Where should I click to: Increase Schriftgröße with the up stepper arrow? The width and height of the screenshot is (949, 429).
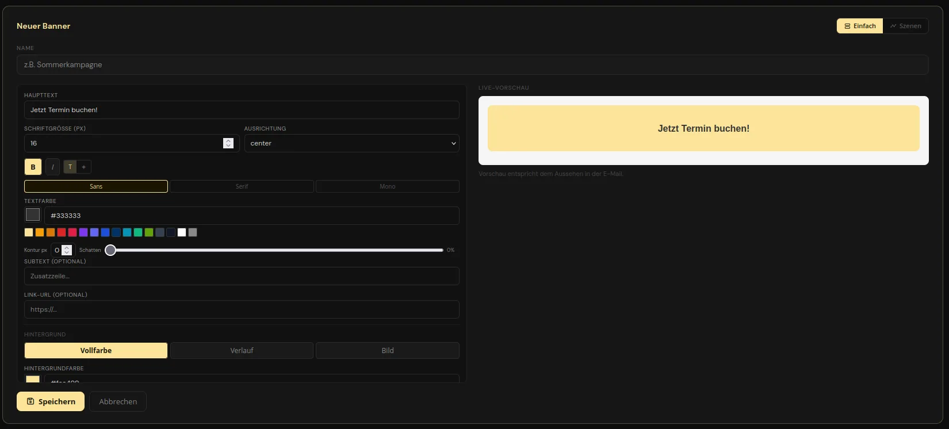tap(228, 140)
